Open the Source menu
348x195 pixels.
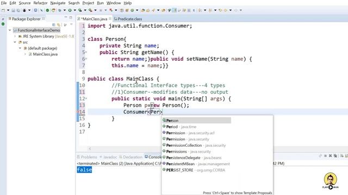point(24,3)
